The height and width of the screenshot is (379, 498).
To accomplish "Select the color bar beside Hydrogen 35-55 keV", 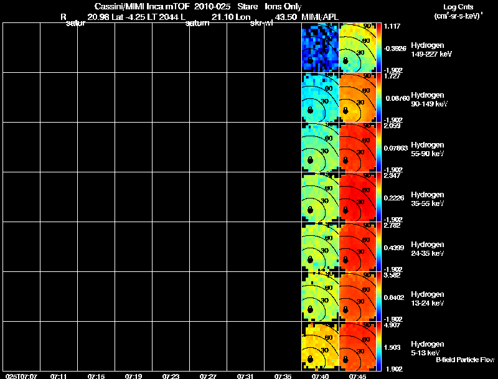I will (378, 197).
